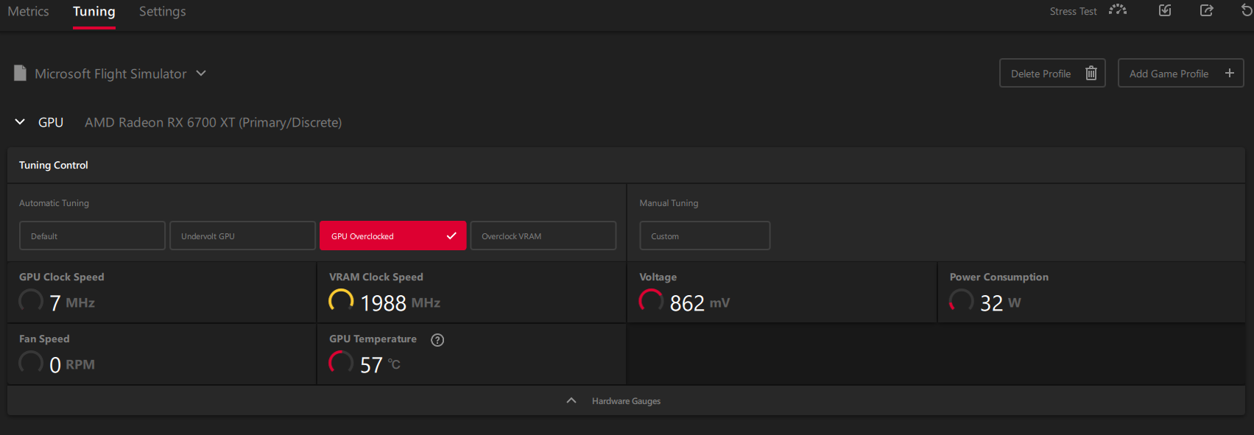
Task: Click the trash can icon on Delete Profile
Action: pos(1091,74)
